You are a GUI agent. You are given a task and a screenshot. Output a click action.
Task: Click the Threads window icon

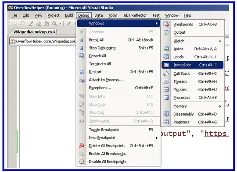pyautogui.click(x=166, y=81)
